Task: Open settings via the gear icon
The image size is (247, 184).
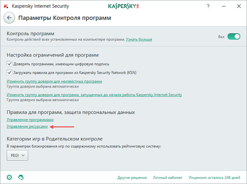Action: pos(9,177)
